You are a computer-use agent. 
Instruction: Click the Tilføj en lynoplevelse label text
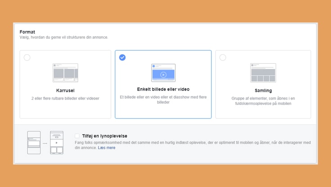[x=104, y=136]
